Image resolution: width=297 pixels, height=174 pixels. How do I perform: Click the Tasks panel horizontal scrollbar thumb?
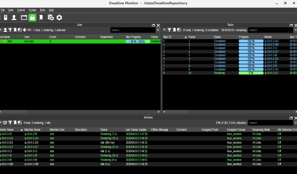coord(177,112)
